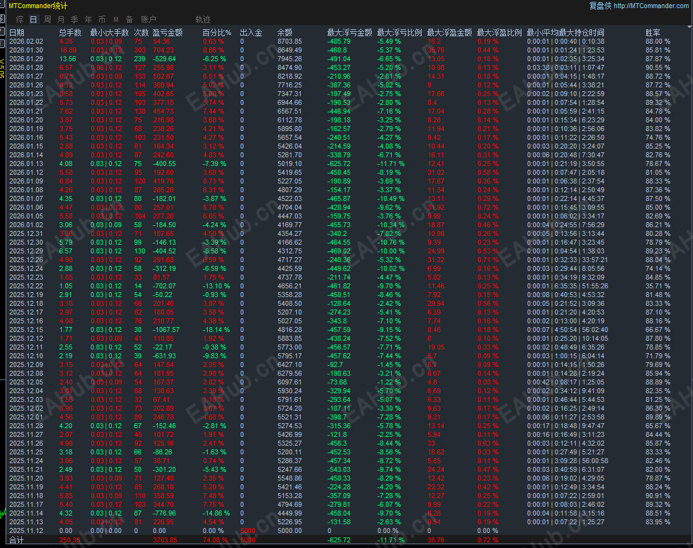Select the 年 yearly tab

pos(89,19)
